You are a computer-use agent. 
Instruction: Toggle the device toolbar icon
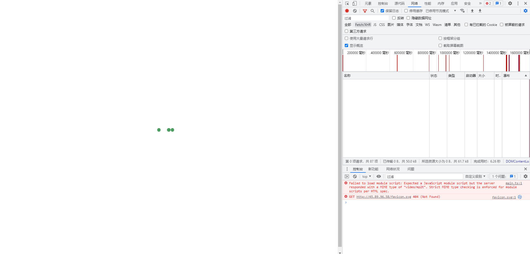[354, 3]
